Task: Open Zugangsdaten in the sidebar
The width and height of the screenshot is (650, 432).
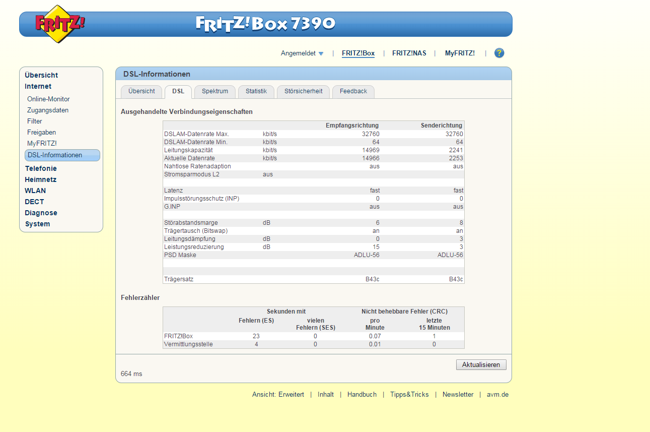Action: pos(48,110)
